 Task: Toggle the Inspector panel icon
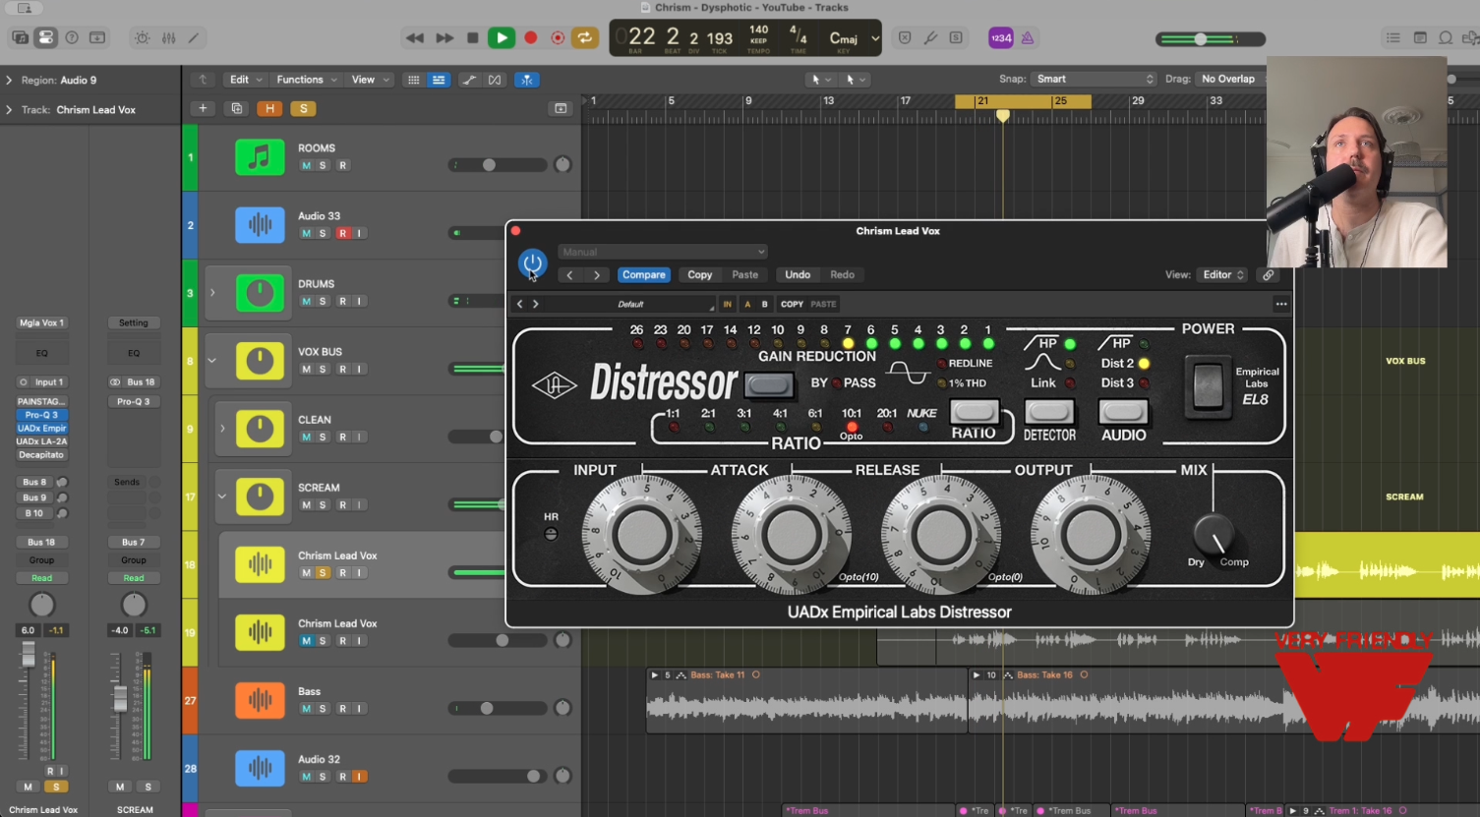pos(45,37)
